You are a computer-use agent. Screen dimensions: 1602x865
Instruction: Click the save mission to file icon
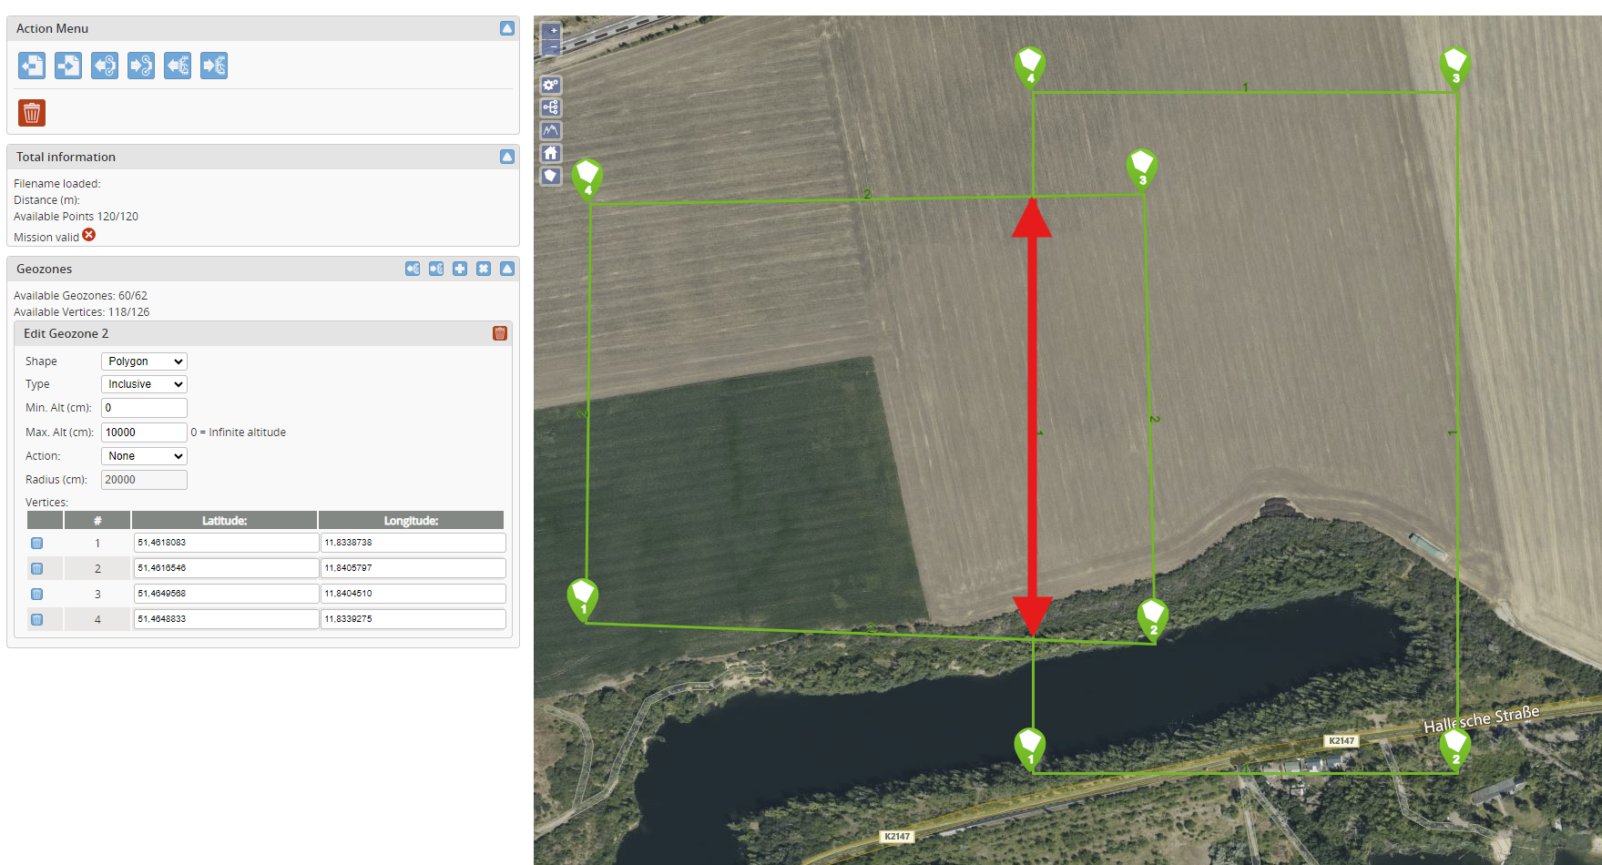coord(68,66)
